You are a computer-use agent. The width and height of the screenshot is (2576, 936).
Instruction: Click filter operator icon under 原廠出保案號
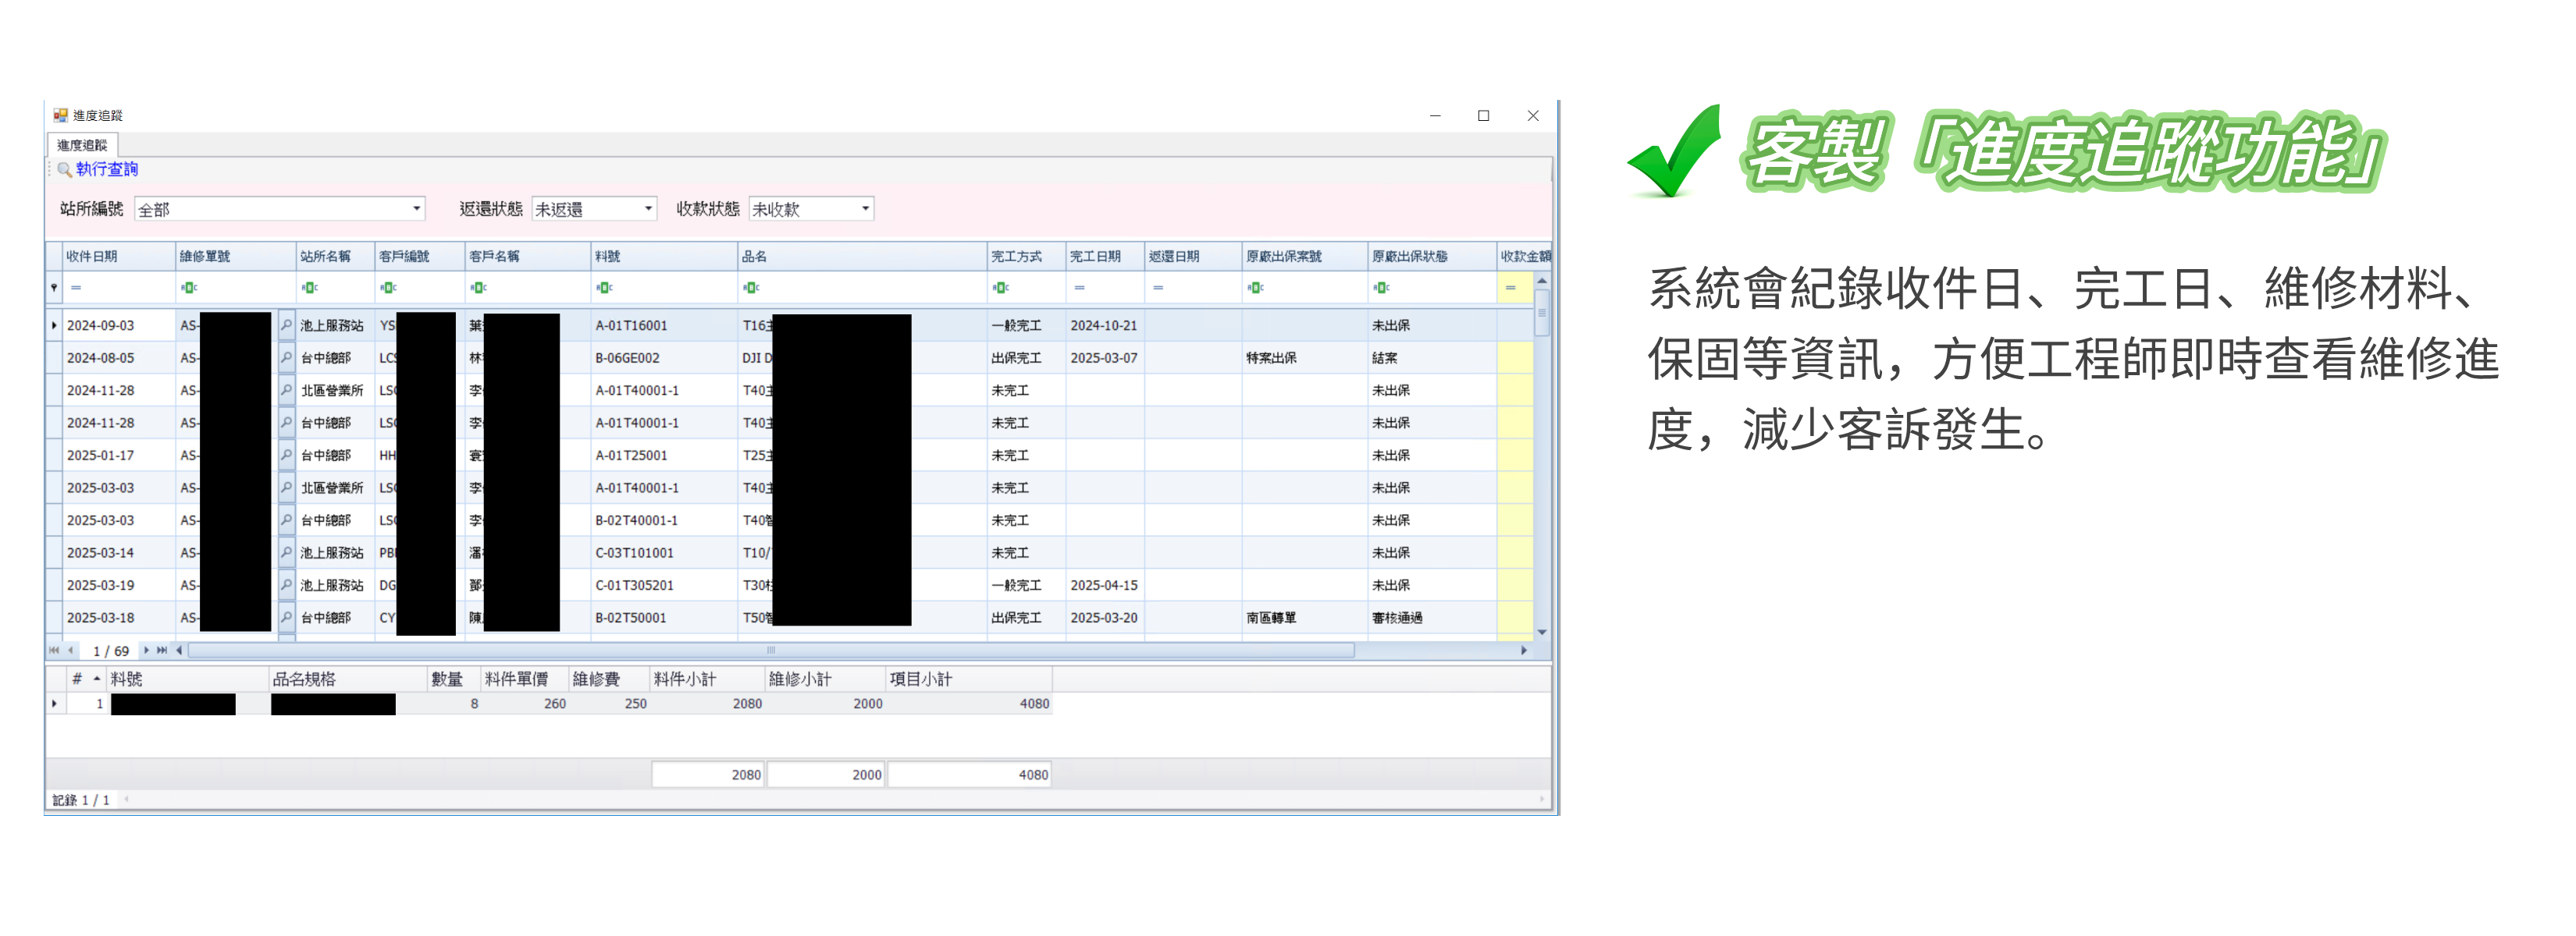1255,288
